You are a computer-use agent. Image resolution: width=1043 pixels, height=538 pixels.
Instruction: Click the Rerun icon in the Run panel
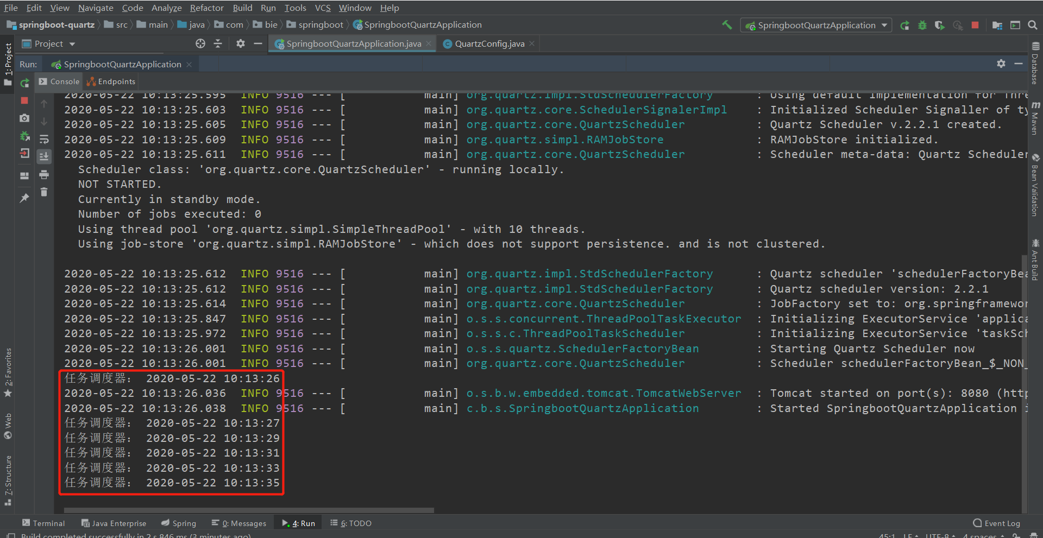tap(24, 83)
